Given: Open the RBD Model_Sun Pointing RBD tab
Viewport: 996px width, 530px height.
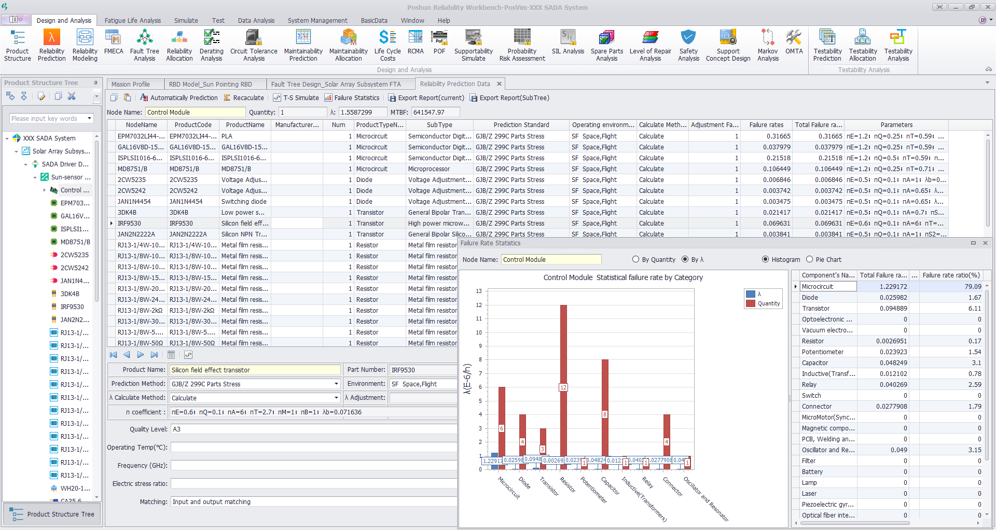Looking at the screenshot, I should coord(210,84).
